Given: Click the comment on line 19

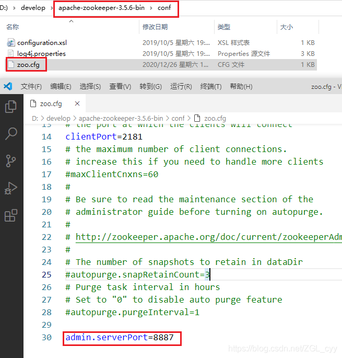Looking at the screenshot, I should (x=190, y=200).
